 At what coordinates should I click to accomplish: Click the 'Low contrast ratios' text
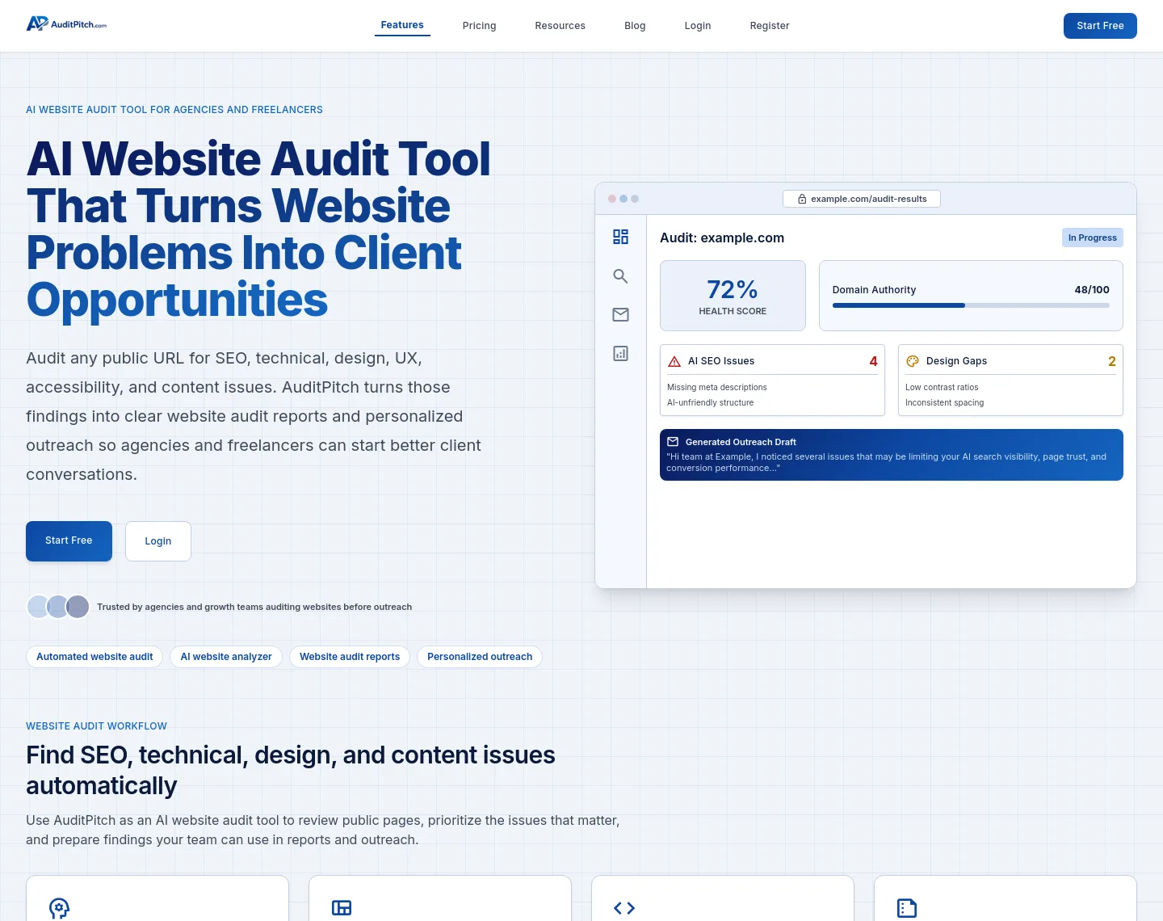942,388
